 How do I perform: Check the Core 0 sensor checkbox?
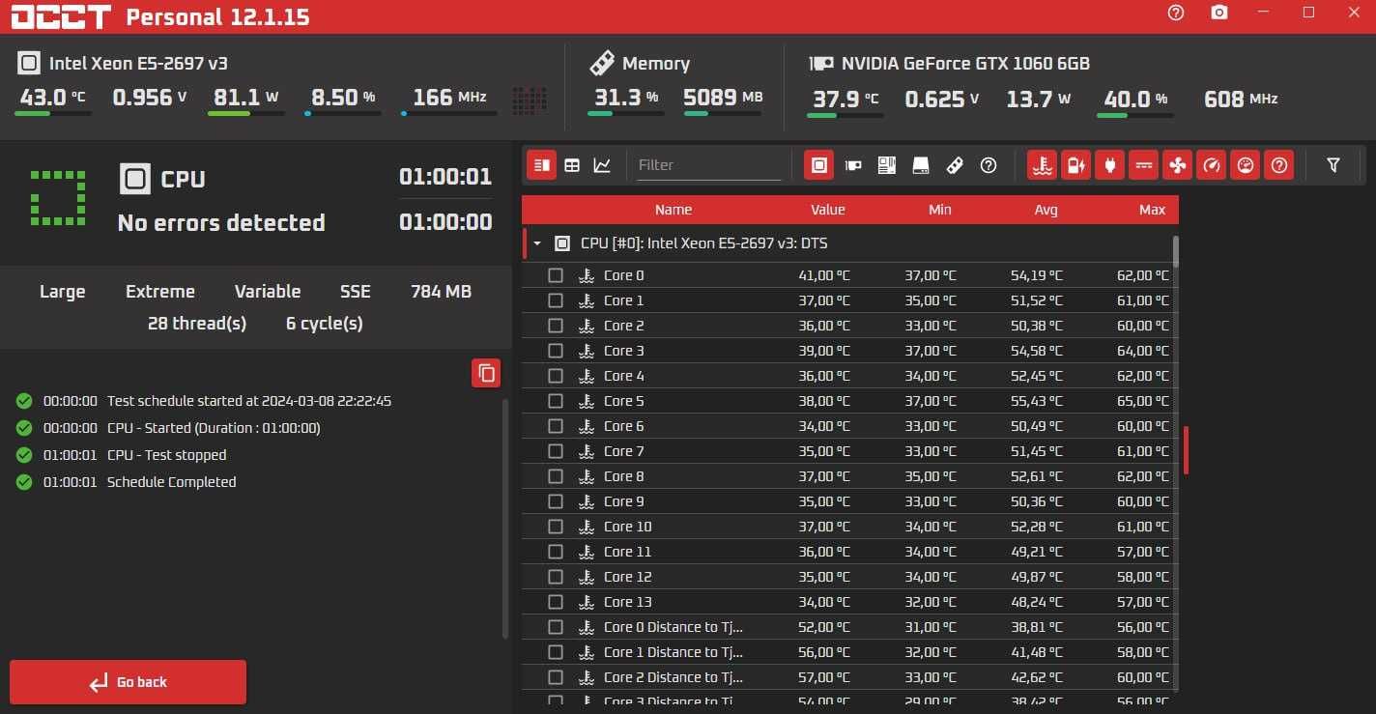pyautogui.click(x=556, y=275)
